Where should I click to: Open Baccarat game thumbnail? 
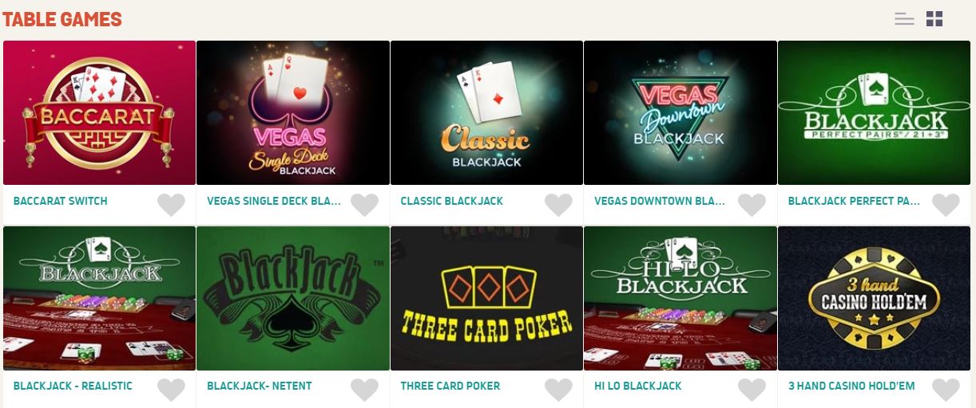tap(99, 113)
